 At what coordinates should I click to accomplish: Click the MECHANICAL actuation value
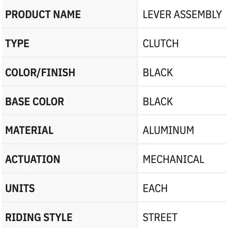[x=173, y=159]
